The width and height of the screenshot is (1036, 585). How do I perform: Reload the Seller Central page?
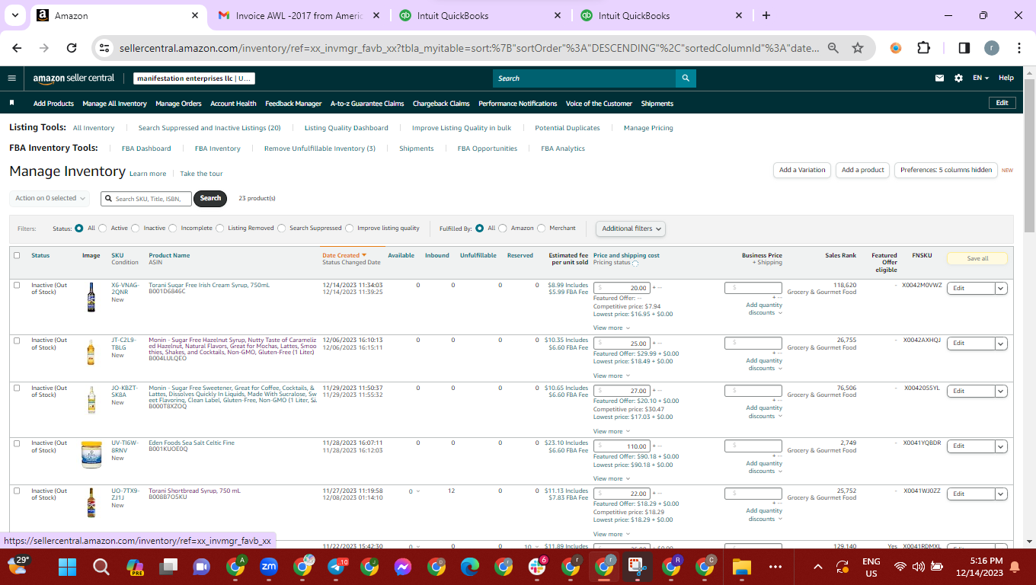[x=72, y=48]
